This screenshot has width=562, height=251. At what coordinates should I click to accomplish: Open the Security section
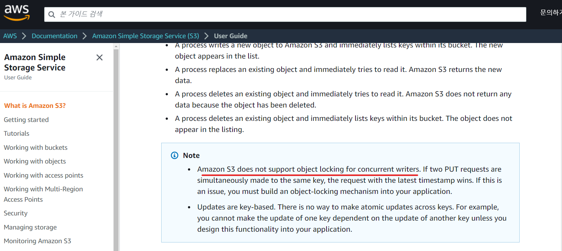[16, 213]
